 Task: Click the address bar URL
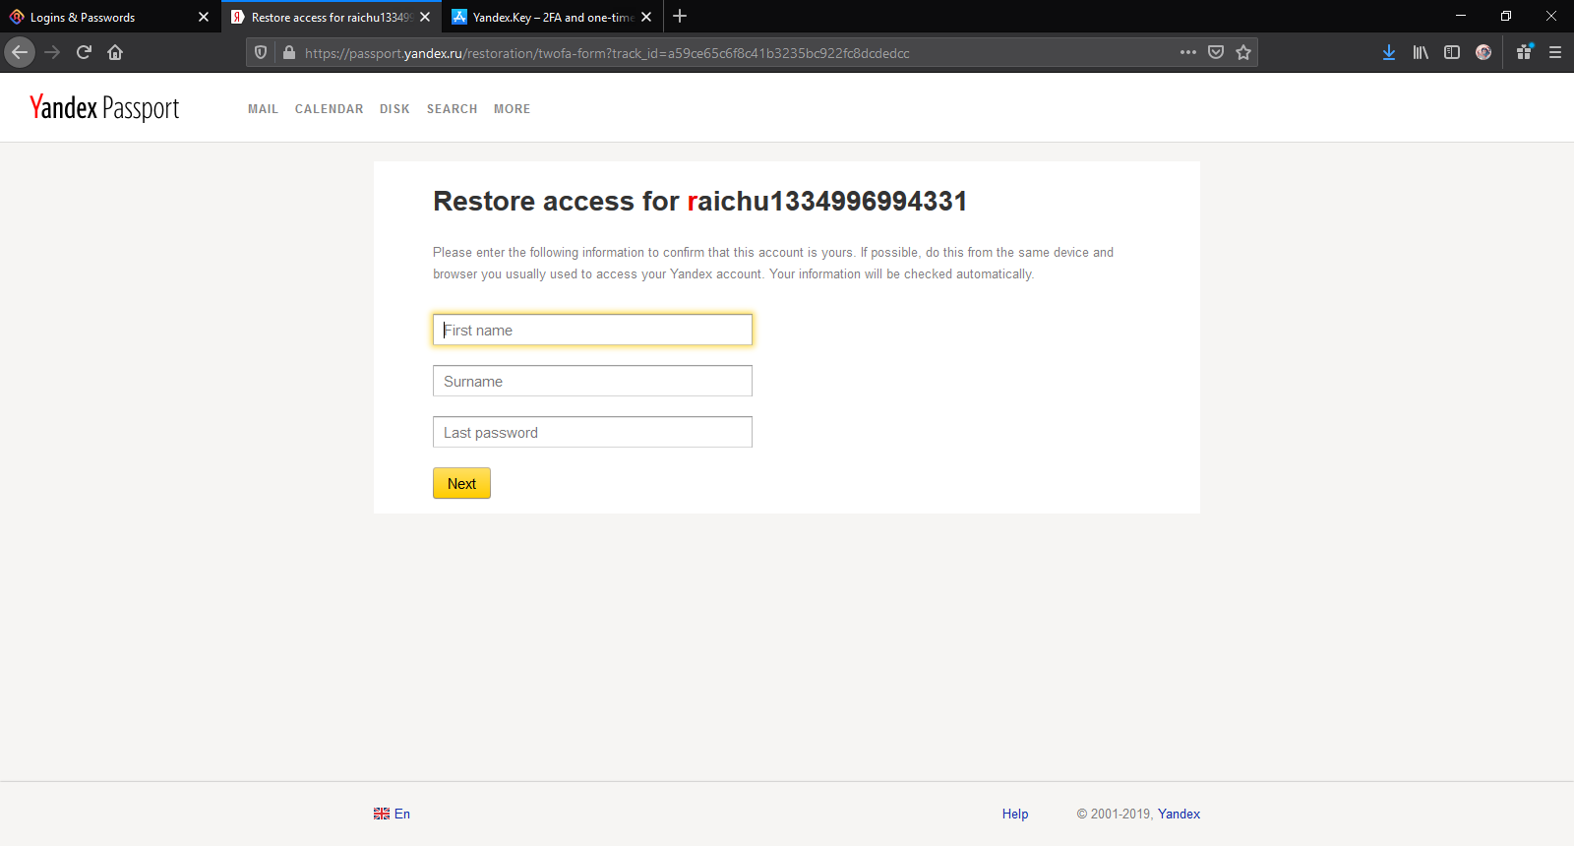[x=607, y=53]
